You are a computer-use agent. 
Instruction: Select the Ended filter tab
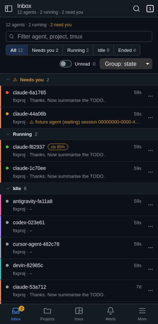(x=127, y=50)
